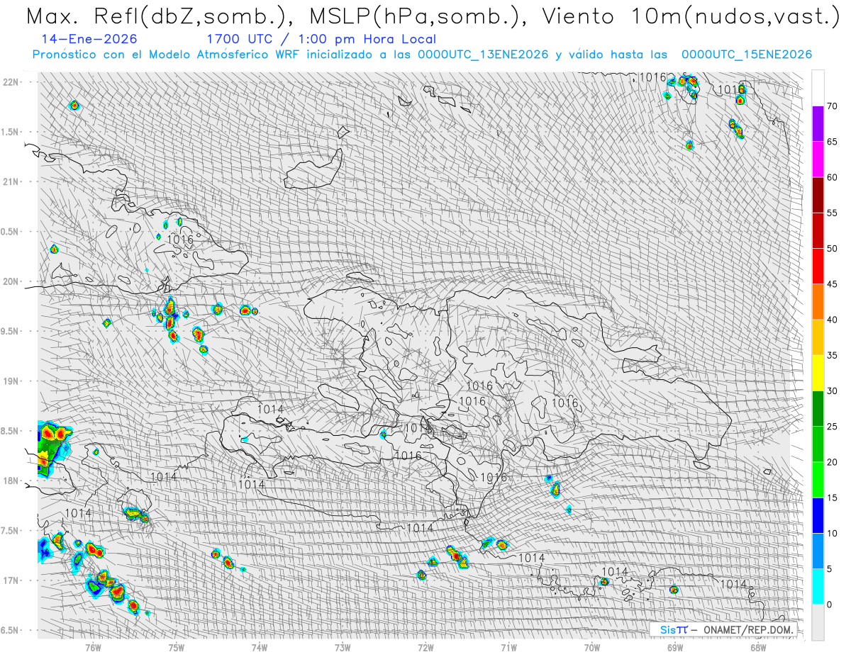Pick the dark green 25-30 dBZ swatch
The height and width of the screenshot is (657, 851).
pos(818,409)
